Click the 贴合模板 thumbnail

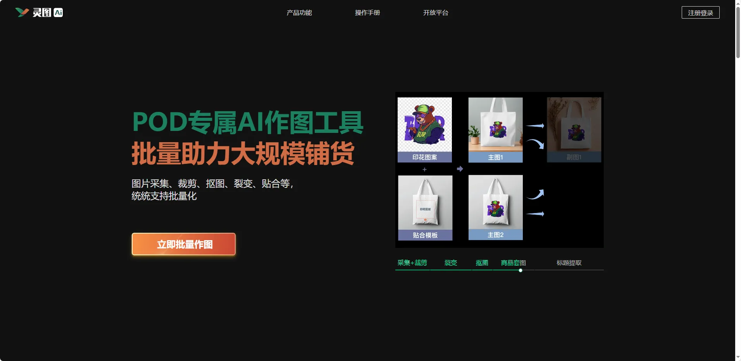[425, 203]
